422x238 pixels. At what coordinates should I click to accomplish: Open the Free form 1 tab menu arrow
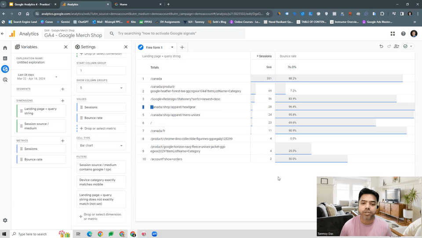coord(172,48)
